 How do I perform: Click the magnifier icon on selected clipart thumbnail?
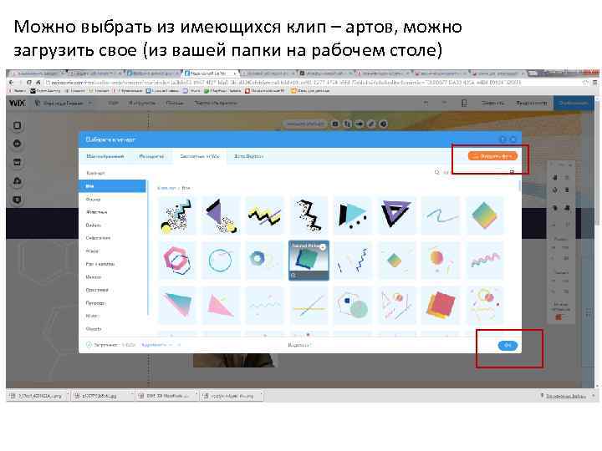[294, 275]
